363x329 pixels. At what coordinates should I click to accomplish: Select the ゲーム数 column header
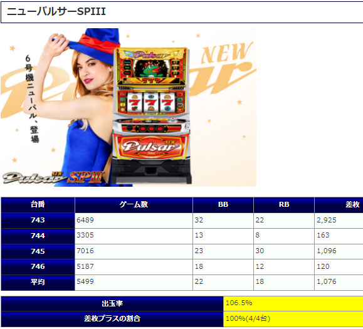tap(134, 205)
